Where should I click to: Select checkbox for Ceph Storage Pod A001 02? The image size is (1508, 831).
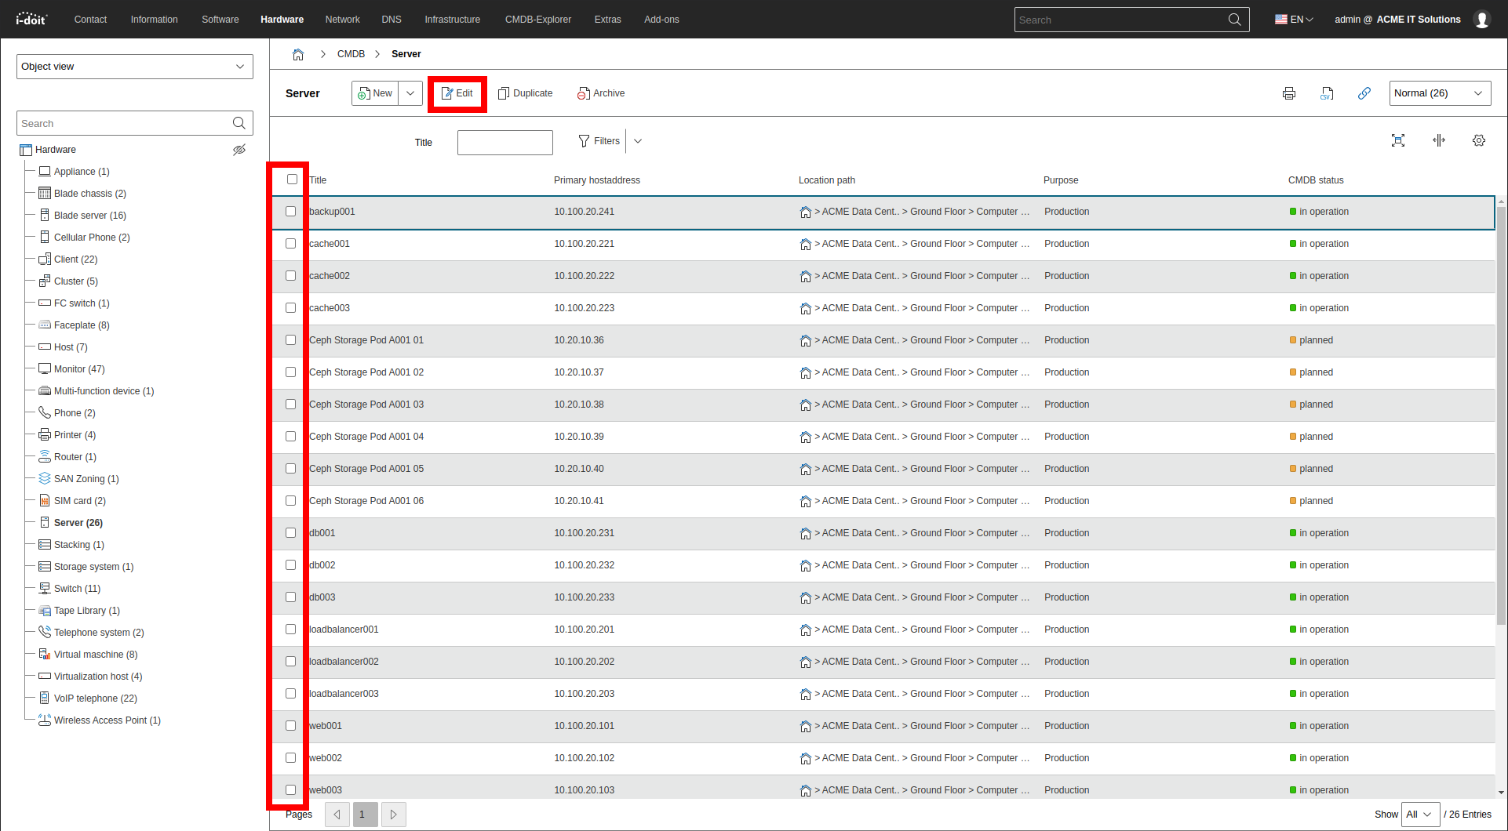pyautogui.click(x=291, y=372)
